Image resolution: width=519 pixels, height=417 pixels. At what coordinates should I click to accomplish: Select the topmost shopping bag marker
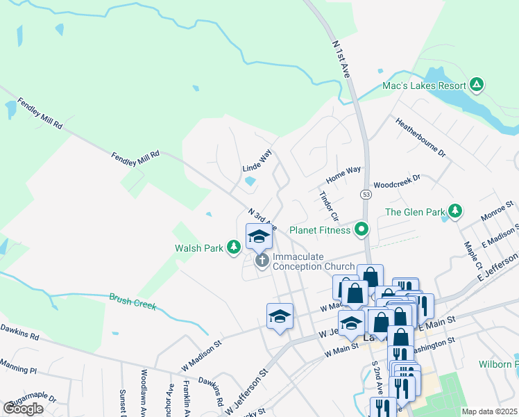point(371,277)
